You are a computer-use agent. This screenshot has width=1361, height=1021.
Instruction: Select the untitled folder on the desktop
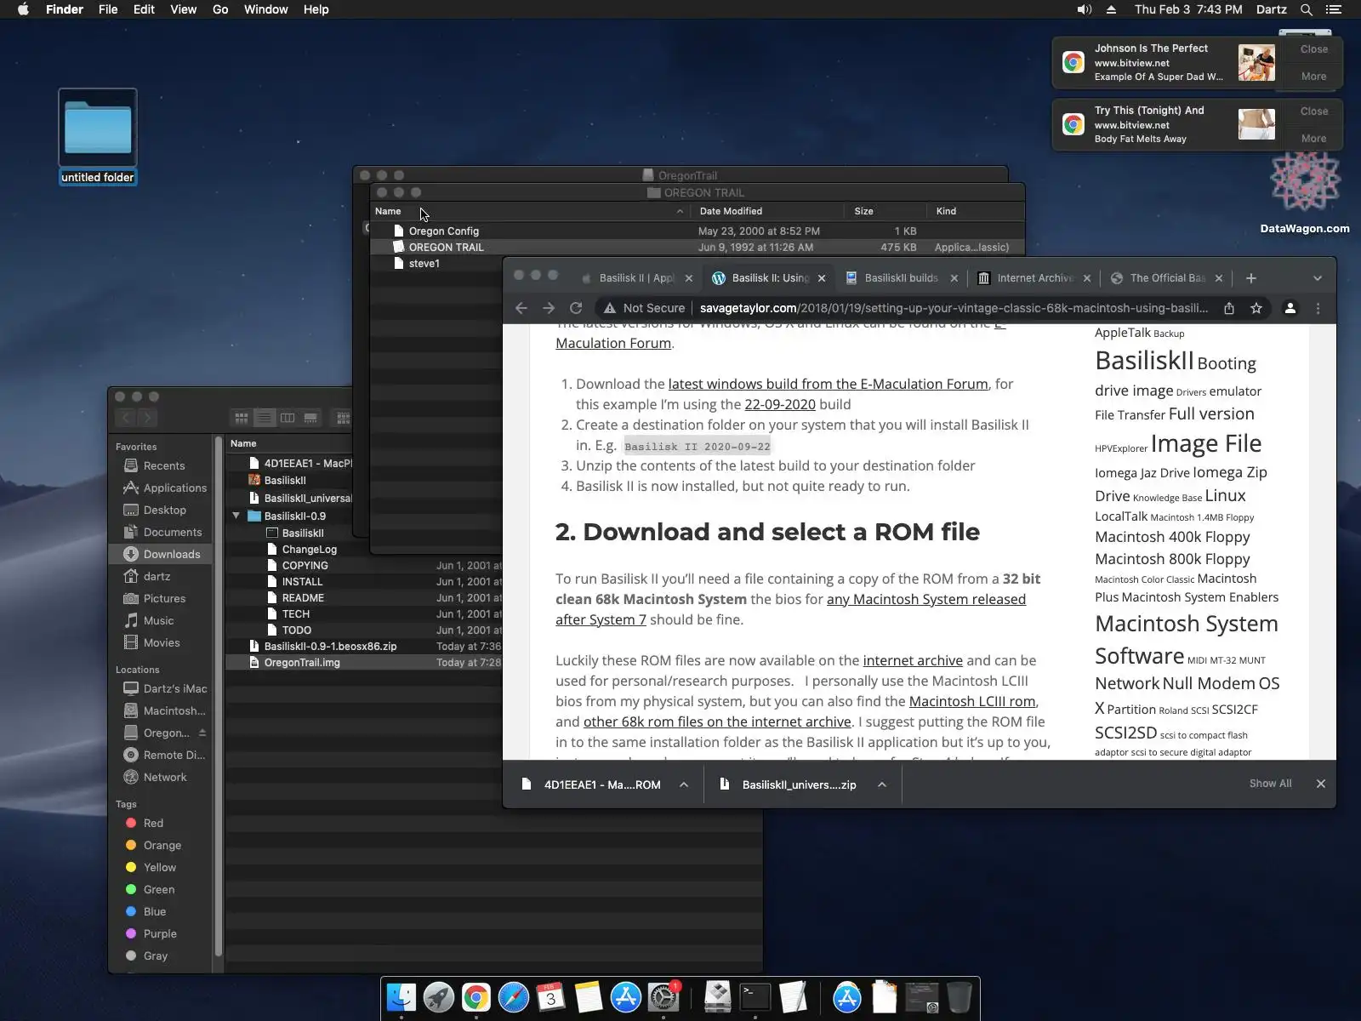click(98, 136)
